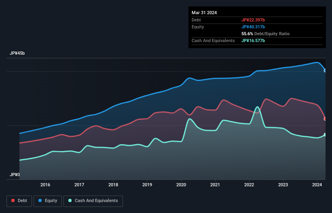Click the blue Equity legend dot
The height and width of the screenshot is (213, 332).
coord(40,200)
